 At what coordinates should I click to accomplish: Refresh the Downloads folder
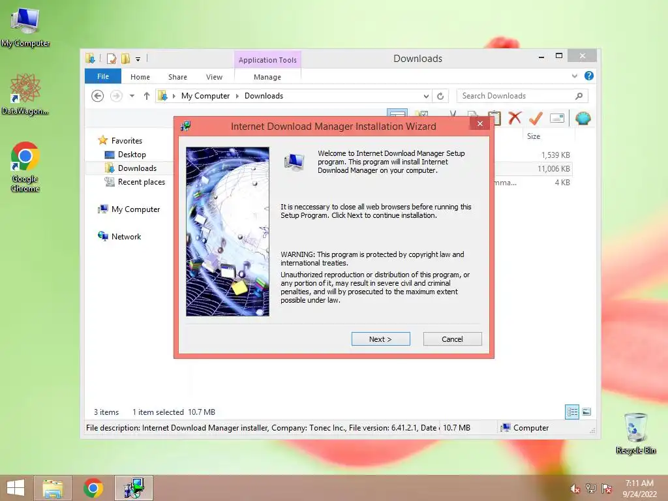point(440,96)
